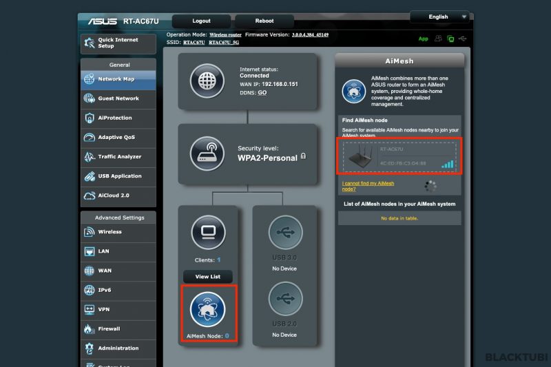Click the WAN IP 192.168.0.151 text

click(x=280, y=84)
